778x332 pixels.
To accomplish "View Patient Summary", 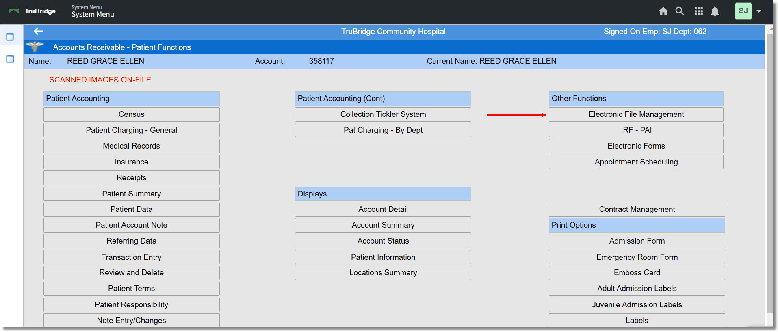I will click(x=132, y=194).
